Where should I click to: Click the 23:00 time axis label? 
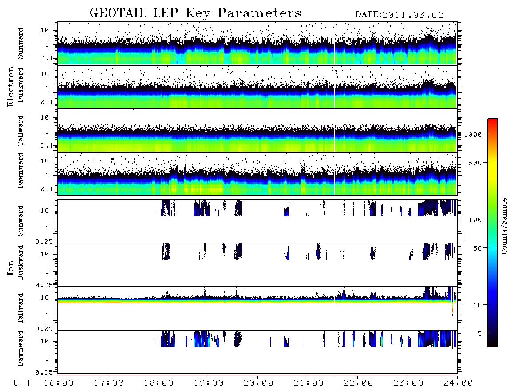pyautogui.click(x=408, y=383)
